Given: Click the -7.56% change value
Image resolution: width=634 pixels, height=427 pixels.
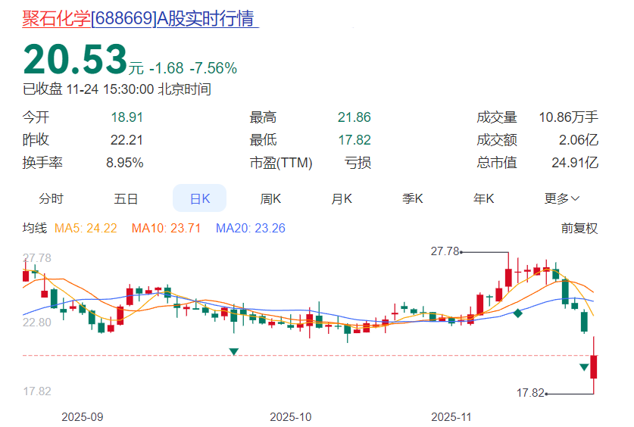Looking at the screenshot, I should (214, 68).
